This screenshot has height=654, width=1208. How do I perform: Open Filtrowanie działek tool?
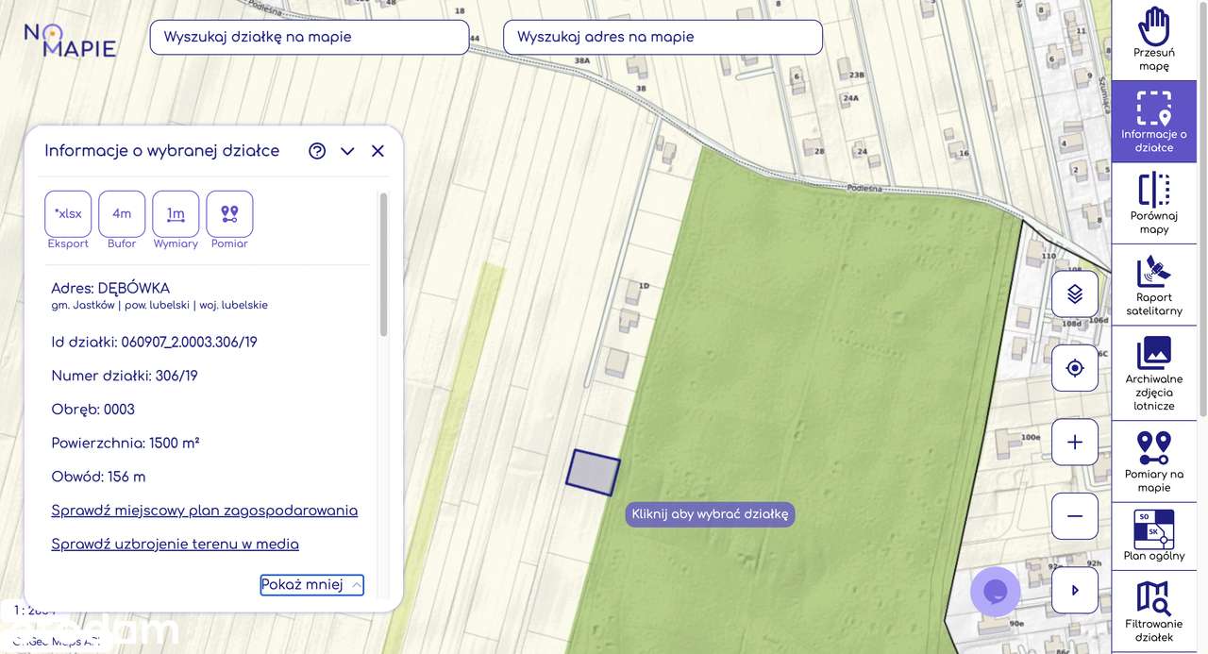[1153, 612]
